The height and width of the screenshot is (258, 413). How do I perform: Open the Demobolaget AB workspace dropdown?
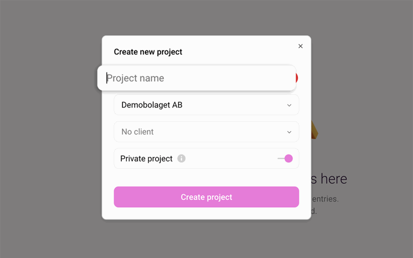point(206,105)
